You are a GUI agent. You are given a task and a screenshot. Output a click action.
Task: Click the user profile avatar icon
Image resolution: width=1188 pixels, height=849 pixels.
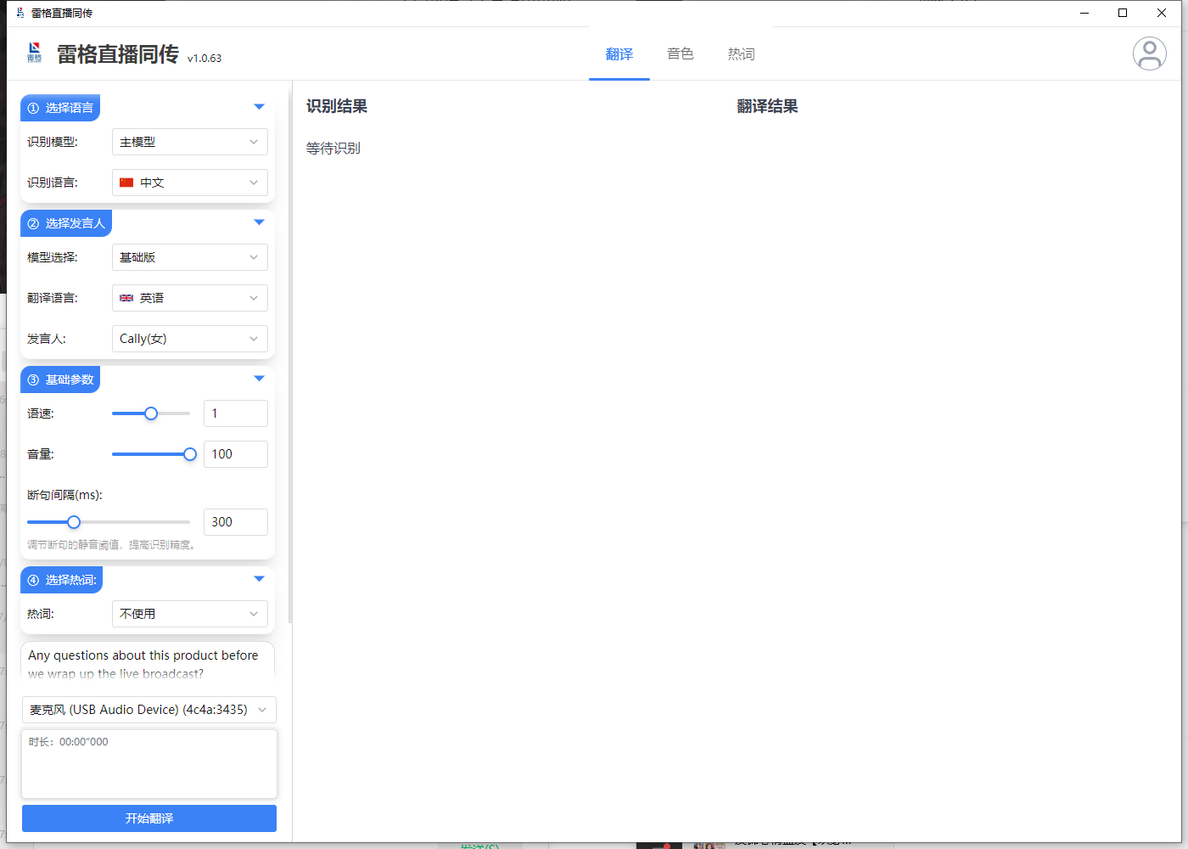(1149, 53)
